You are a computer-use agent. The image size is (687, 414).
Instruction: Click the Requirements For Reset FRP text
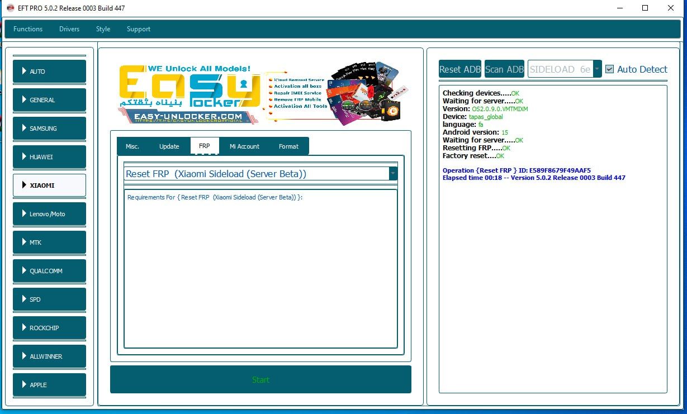(x=215, y=197)
